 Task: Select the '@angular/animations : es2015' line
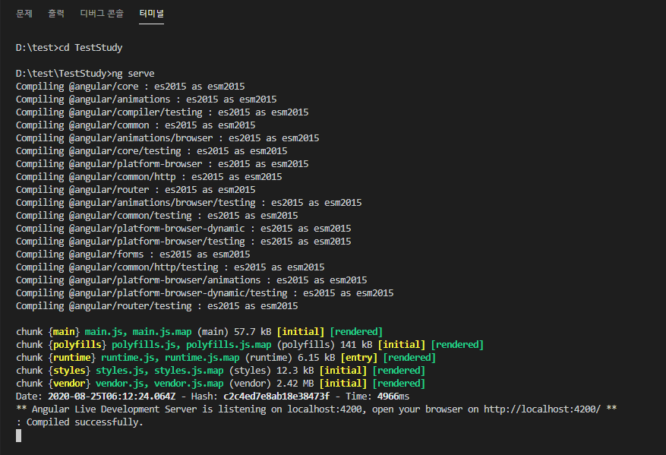[x=146, y=99]
